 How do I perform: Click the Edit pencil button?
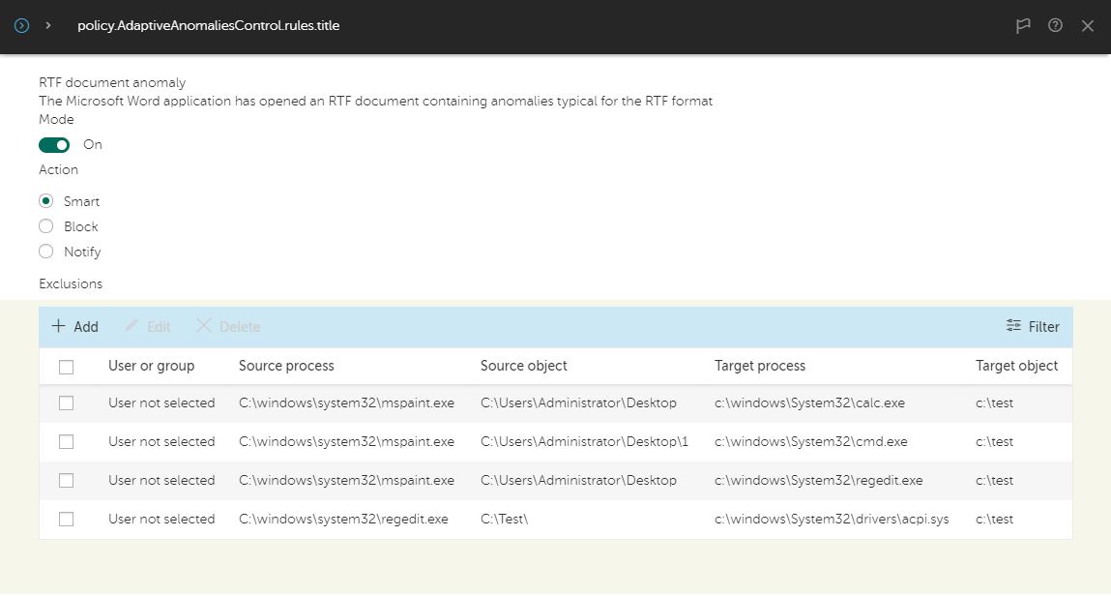point(148,327)
